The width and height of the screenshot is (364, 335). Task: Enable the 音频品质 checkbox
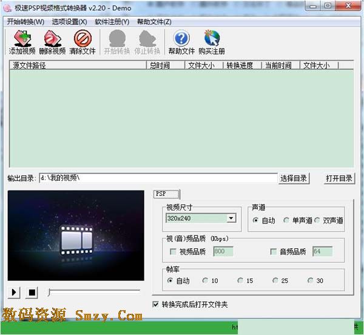[x=273, y=251]
